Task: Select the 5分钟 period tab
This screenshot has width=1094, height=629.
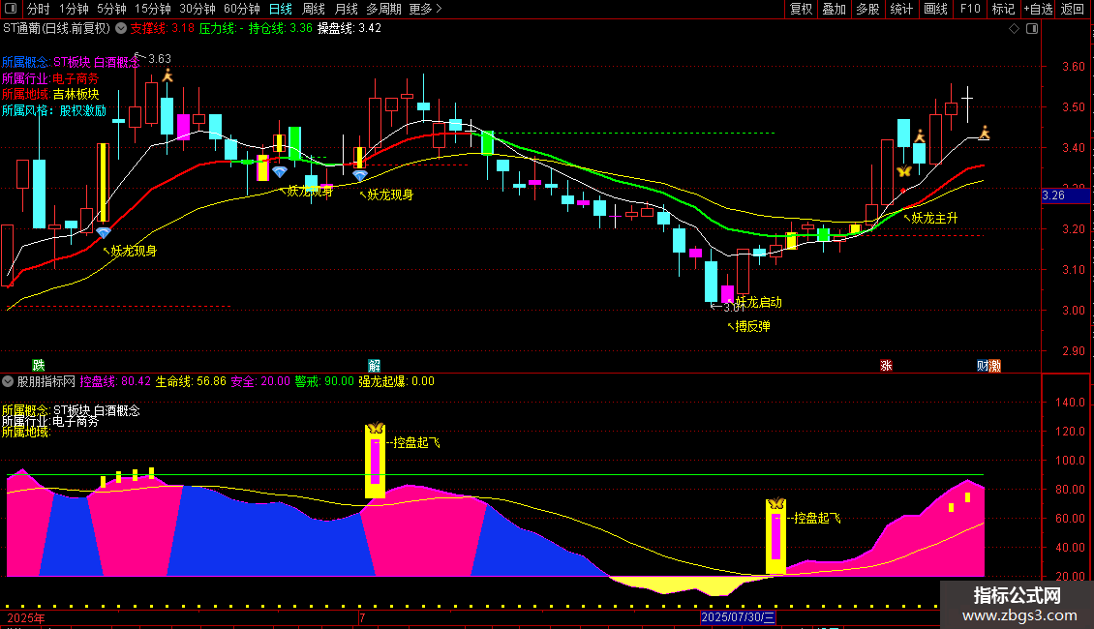Action: (x=111, y=9)
